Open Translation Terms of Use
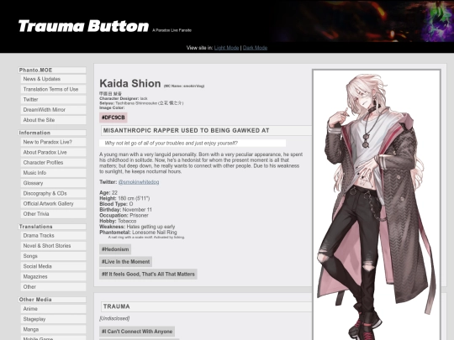The width and height of the screenshot is (454, 340). coord(53,89)
